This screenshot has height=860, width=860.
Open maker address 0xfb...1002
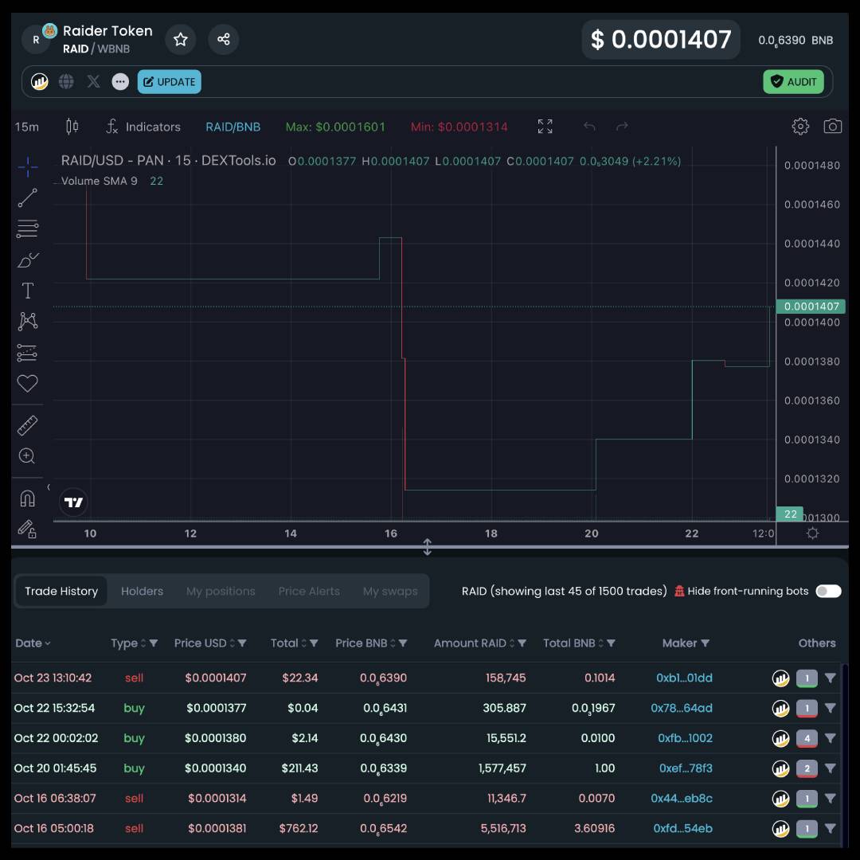tap(685, 738)
